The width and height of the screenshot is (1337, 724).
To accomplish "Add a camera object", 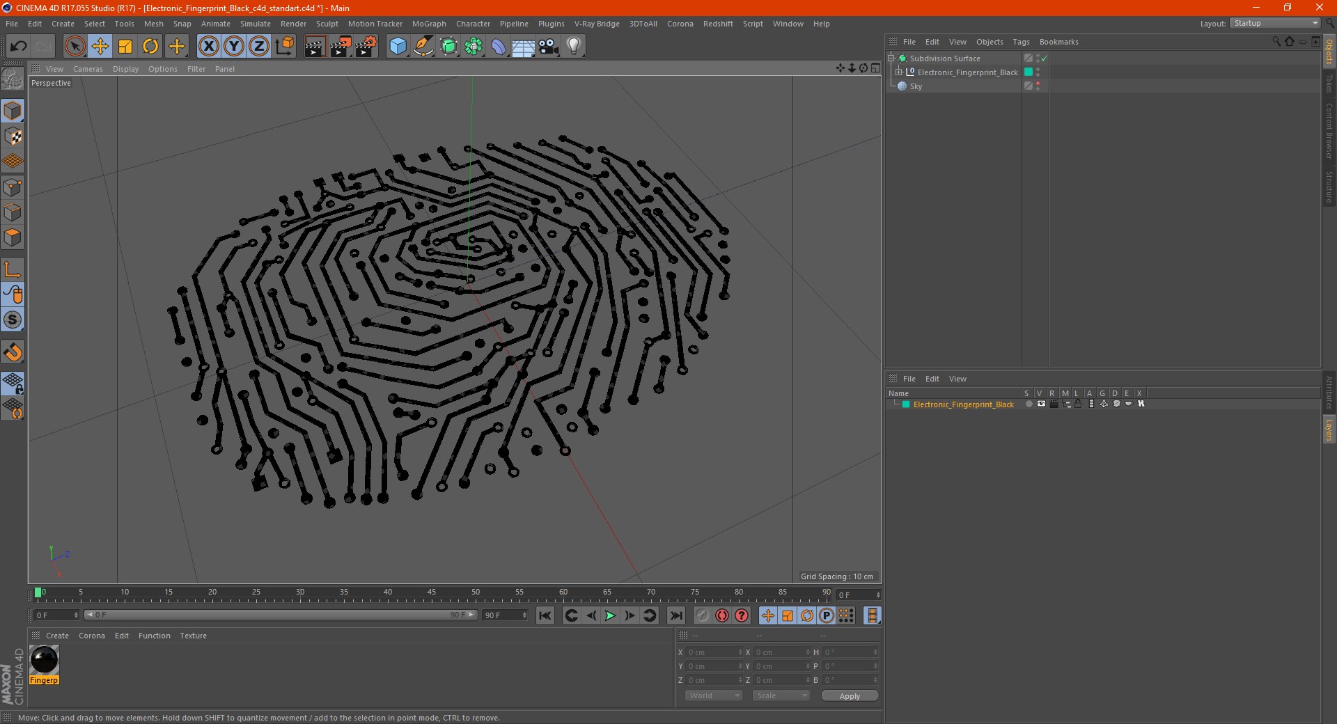I will (549, 47).
